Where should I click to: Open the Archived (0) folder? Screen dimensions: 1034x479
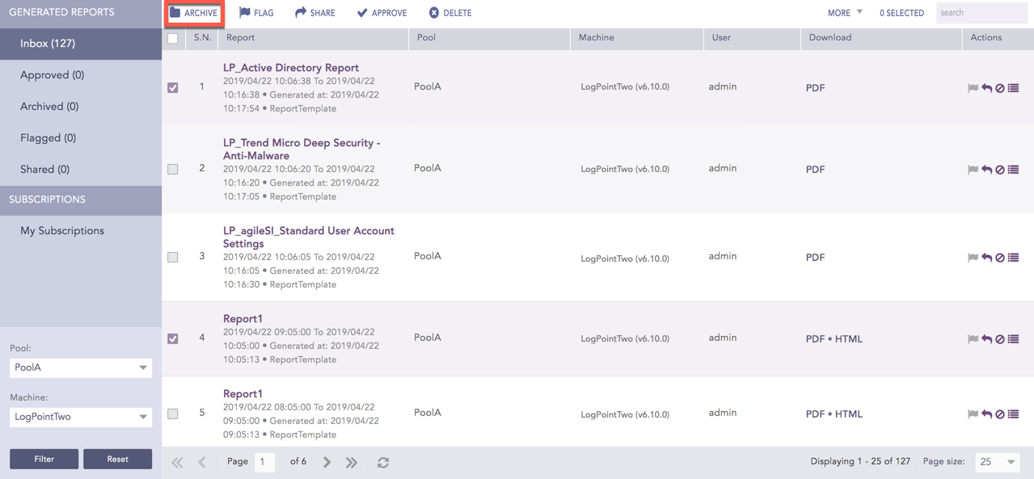click(x=49, y=107)
